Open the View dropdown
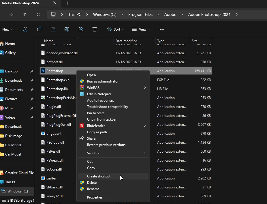Image resolution: width=267 pixels, height=204 pixels. click(141, 29)
